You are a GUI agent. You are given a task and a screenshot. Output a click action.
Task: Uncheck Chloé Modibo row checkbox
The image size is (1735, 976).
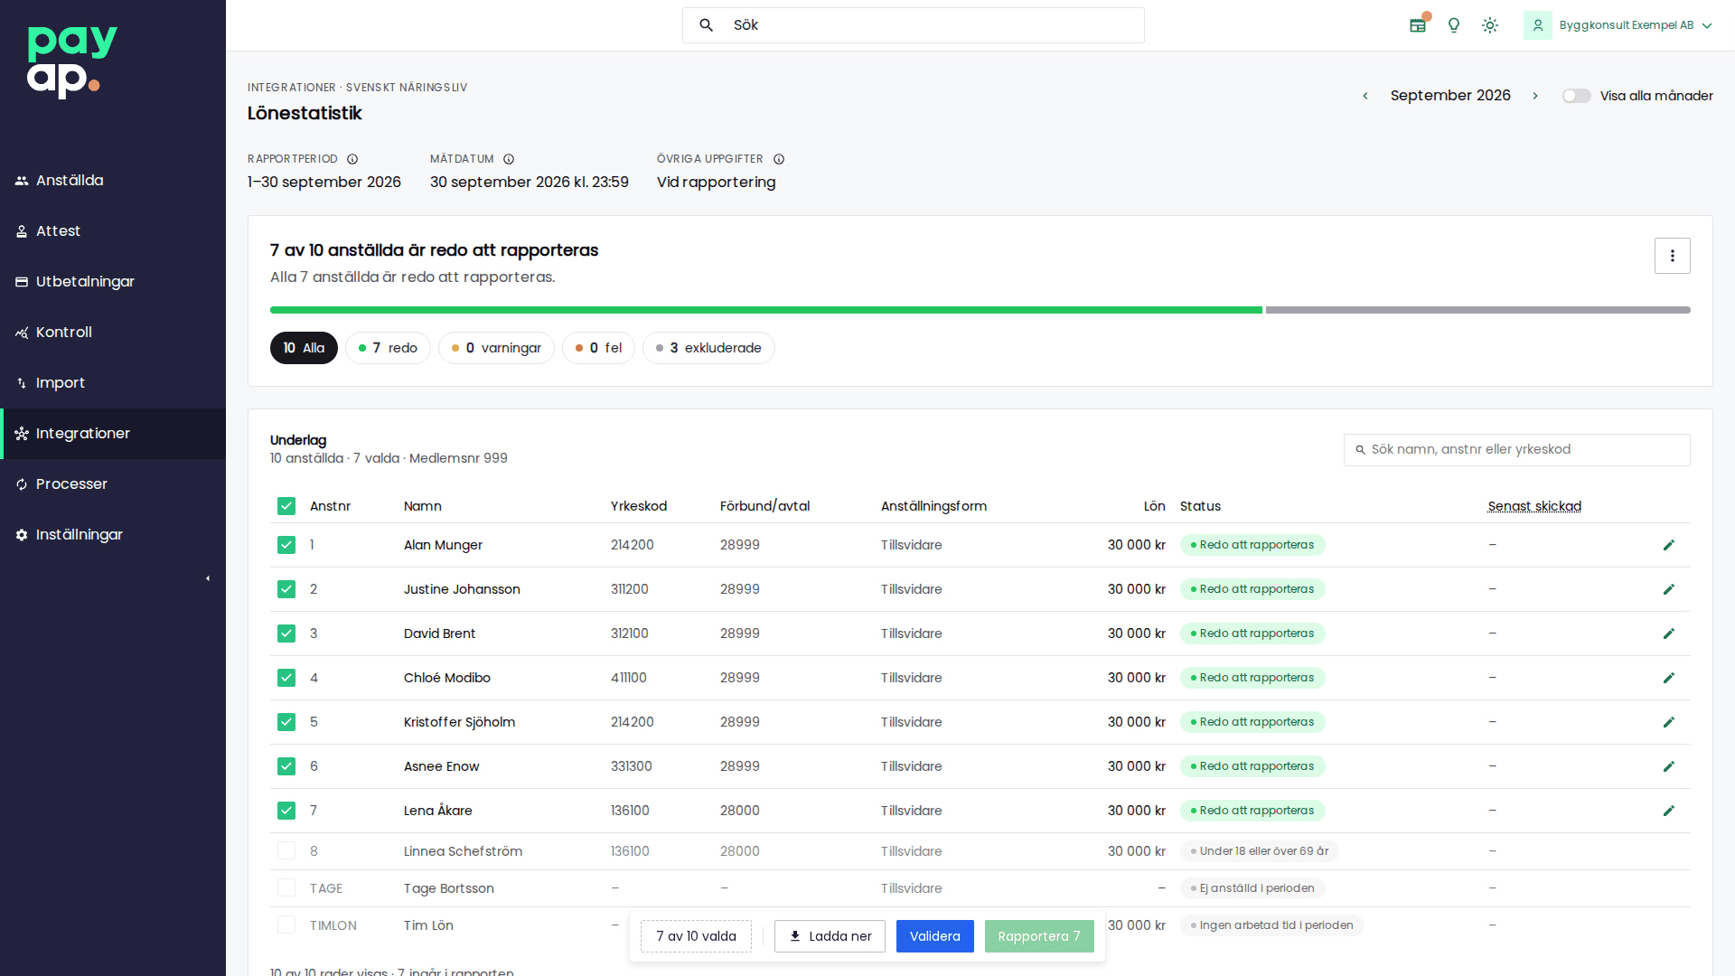point(286,678)
